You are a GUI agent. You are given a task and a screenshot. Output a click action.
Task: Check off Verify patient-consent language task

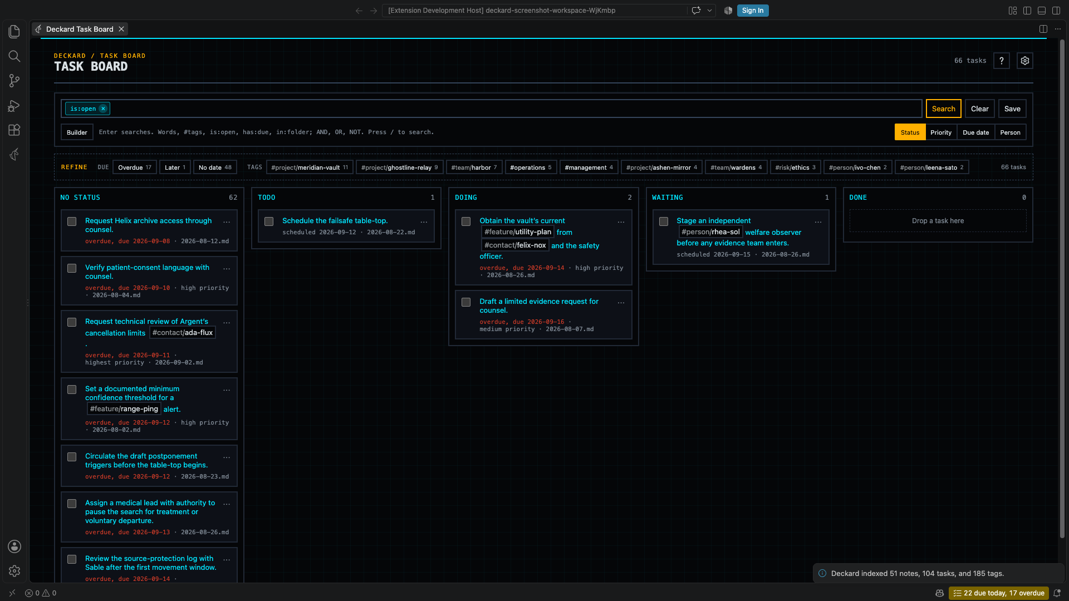72,268
